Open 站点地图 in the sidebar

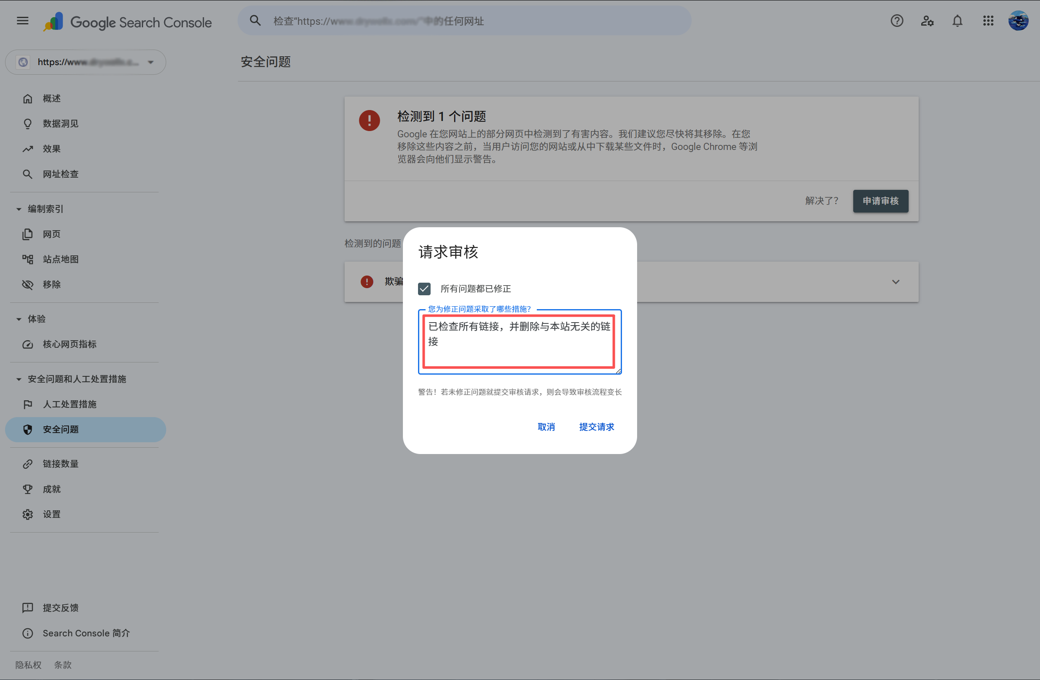pyautogui.click(x=61, y=259)
